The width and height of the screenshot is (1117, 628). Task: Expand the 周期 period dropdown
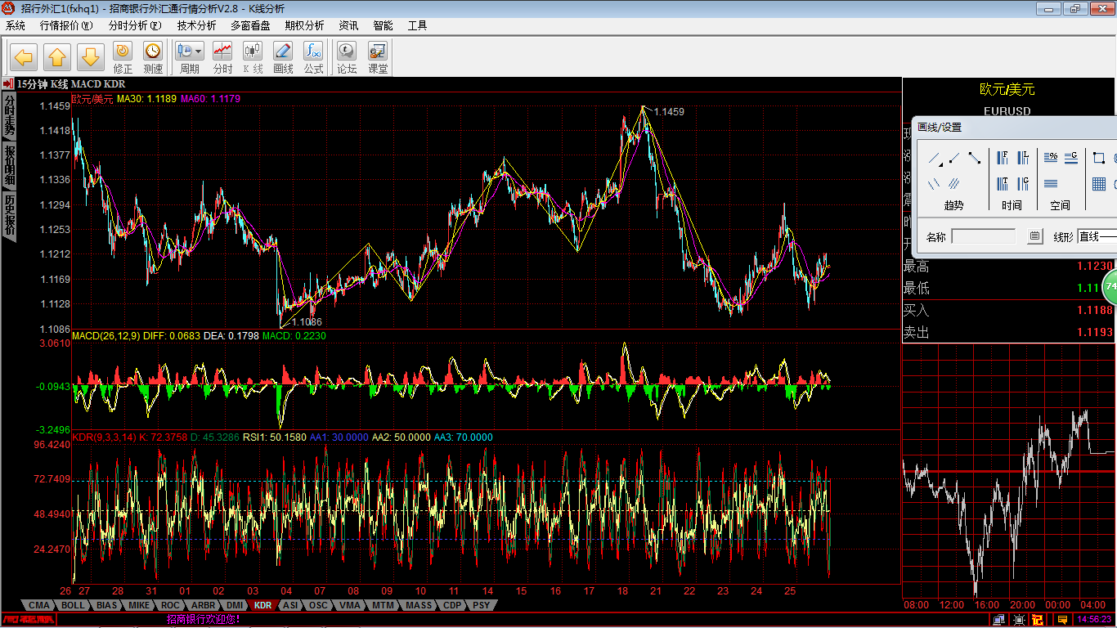click(x=190, y=58)
